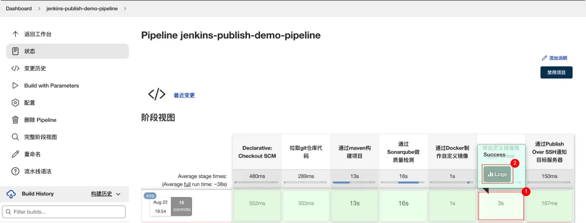Click the pencil icon next to 添加说明

tap(544, 58)
